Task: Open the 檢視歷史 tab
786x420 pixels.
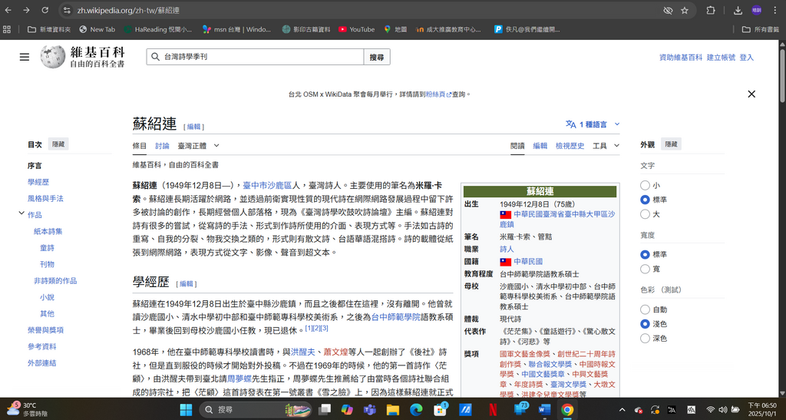Action: 570,145
